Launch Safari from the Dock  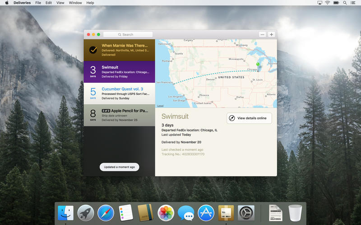(x=106, y=212)
